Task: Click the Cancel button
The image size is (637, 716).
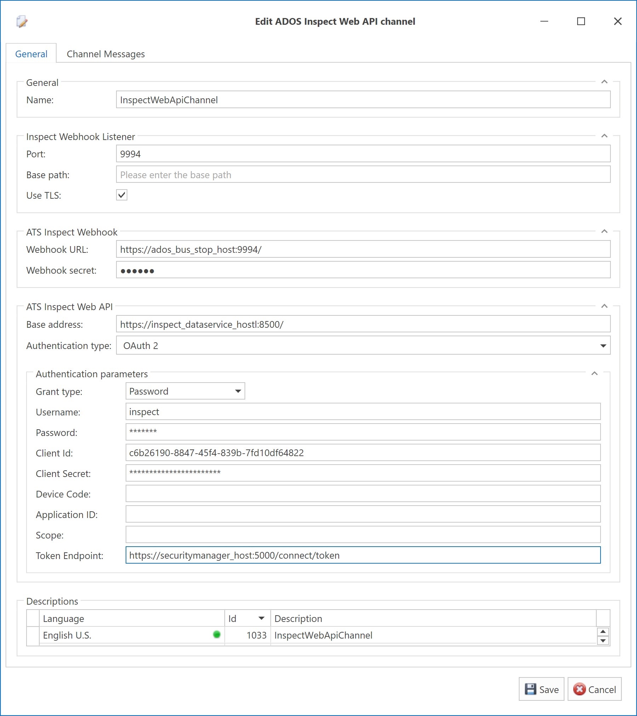Action: (x=595, y=689)
